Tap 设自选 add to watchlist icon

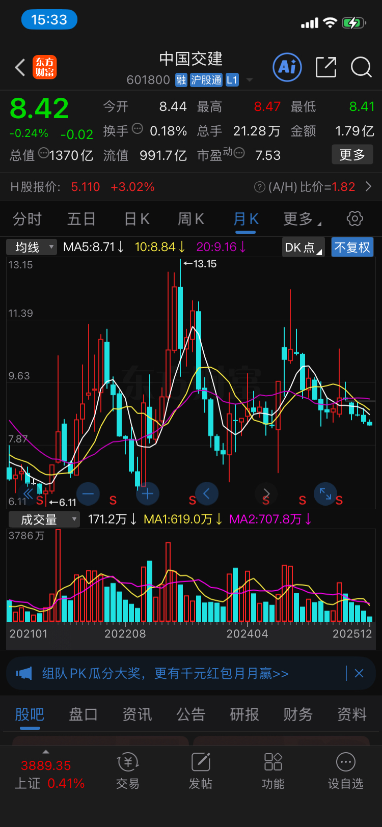point(346,771)
